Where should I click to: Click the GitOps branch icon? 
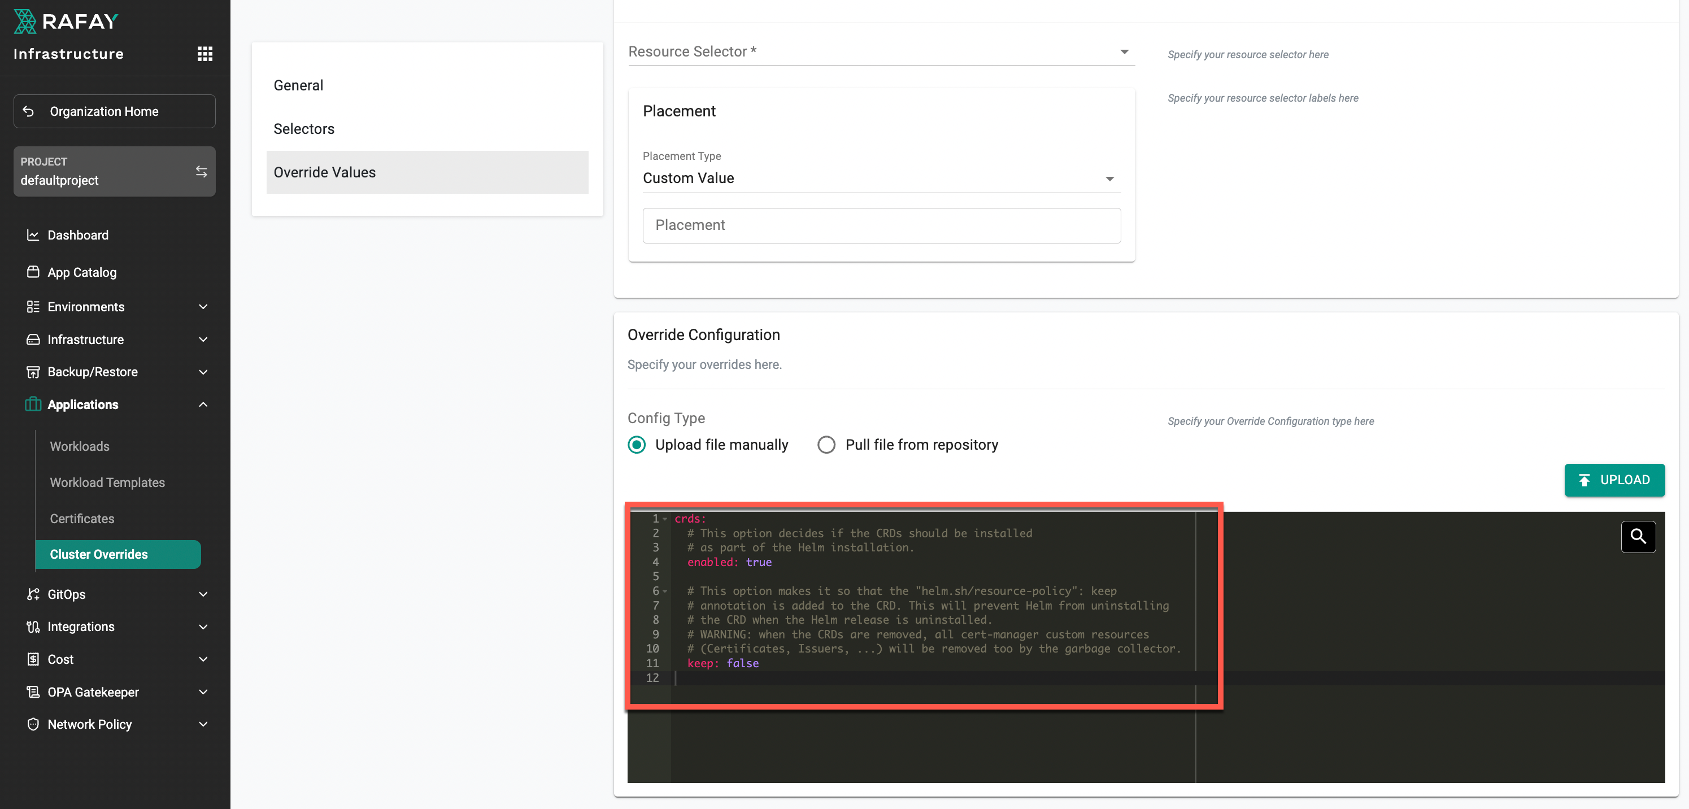point(33,595)
